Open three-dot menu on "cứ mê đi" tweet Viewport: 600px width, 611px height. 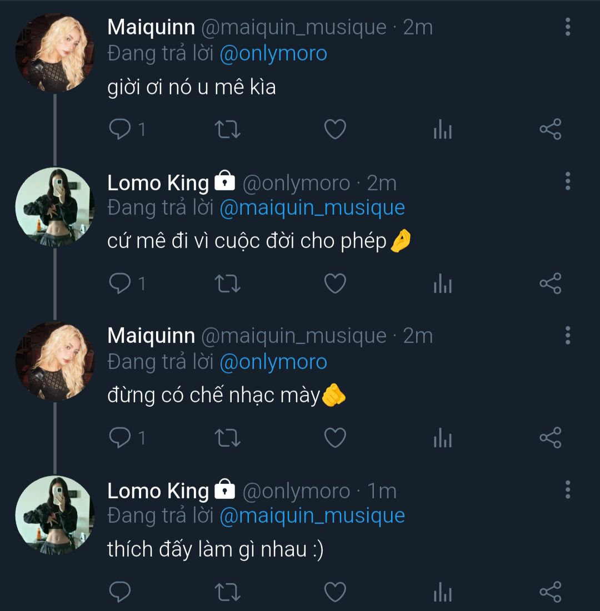pyautogui.click(x=567, y=181)
